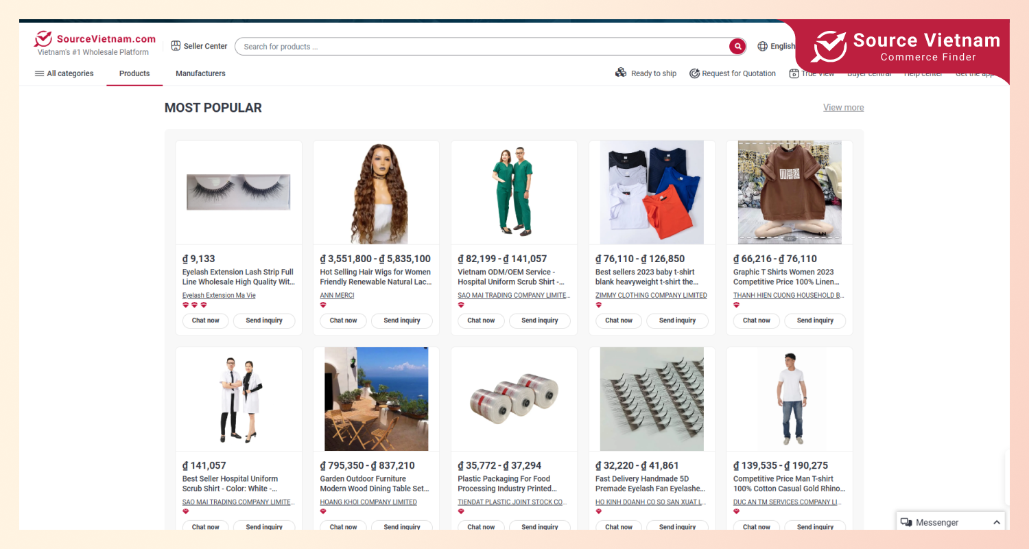This screenshot has height=549, width=1029.
Task: Open the Eyelash Extension Lash Strip title
Action: coord(239,277)
